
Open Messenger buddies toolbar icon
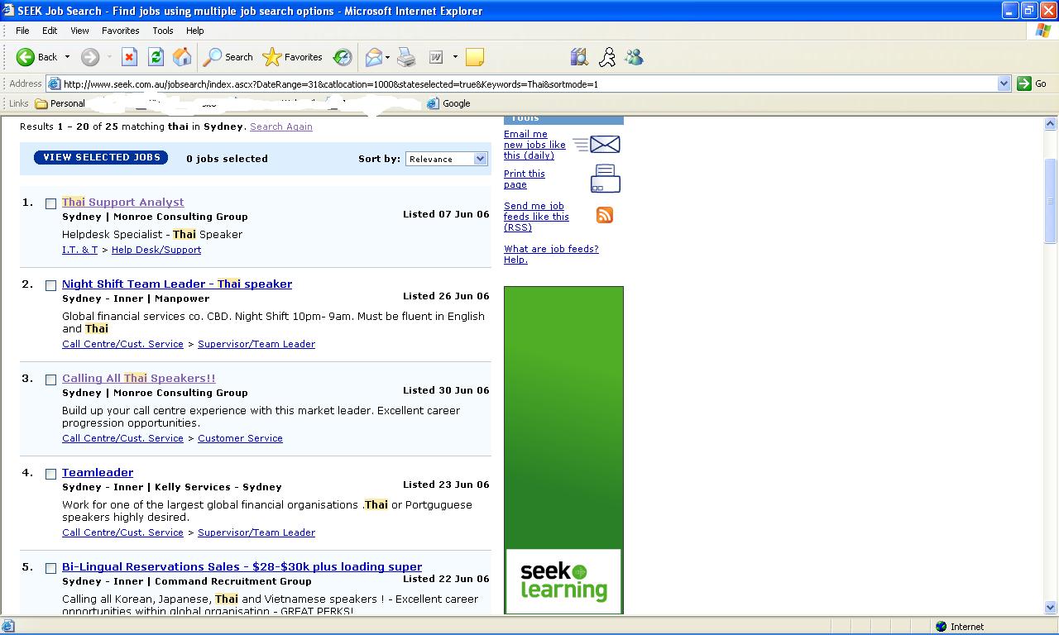pyautogui.click(x=635, y=57)
